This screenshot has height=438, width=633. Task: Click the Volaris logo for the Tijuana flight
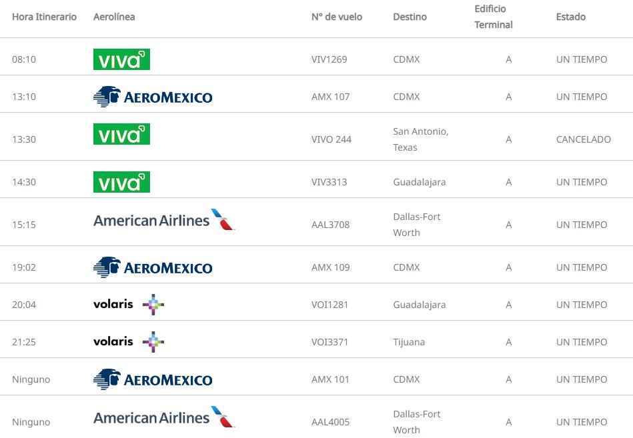pyautogui.click(x=129, y=342)
